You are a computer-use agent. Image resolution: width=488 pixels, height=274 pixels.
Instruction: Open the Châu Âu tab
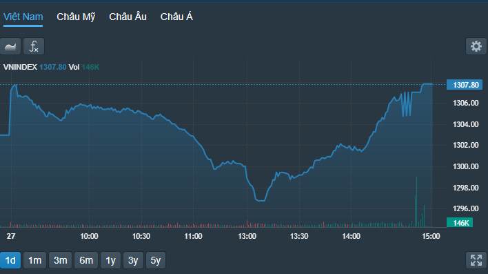point(128,17)
